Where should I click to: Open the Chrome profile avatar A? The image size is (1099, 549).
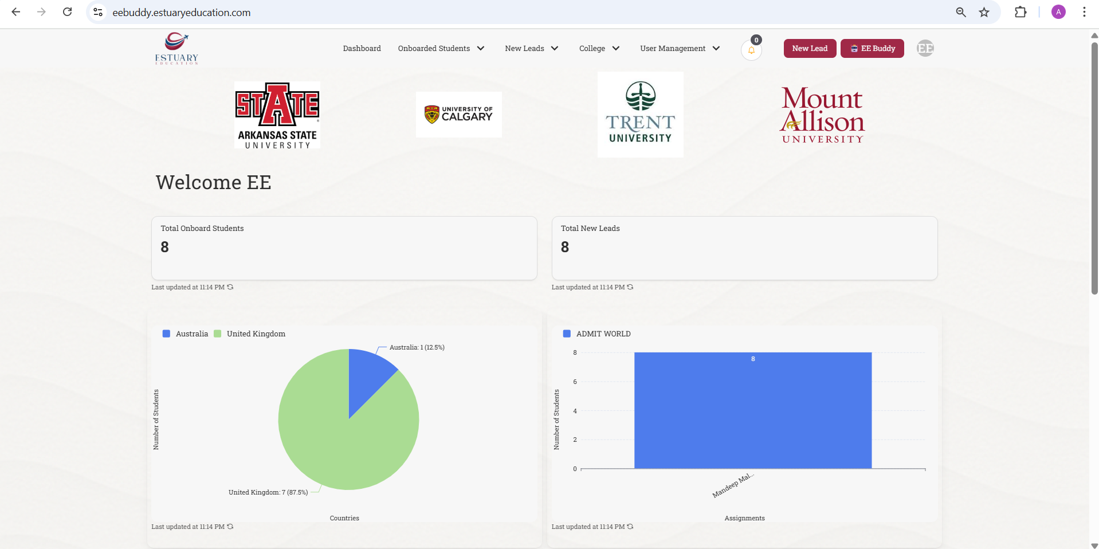1058,12
